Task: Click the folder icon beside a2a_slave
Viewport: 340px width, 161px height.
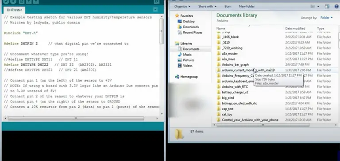Action: click(219, 59)
